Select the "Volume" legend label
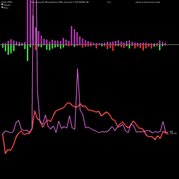Viewport: 179px width, 179px height. click(7, 5)
